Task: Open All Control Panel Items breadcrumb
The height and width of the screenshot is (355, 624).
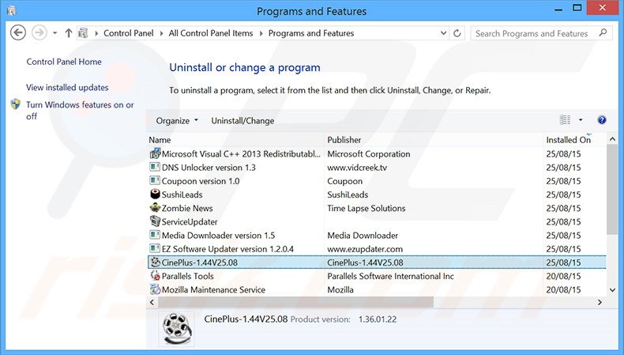Action: coord(211,33)
